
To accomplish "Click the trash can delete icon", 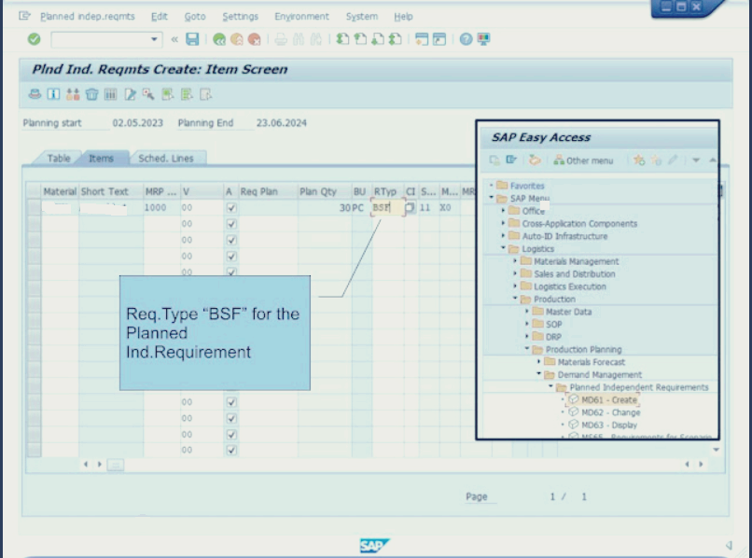I will (x=91, y=94).
